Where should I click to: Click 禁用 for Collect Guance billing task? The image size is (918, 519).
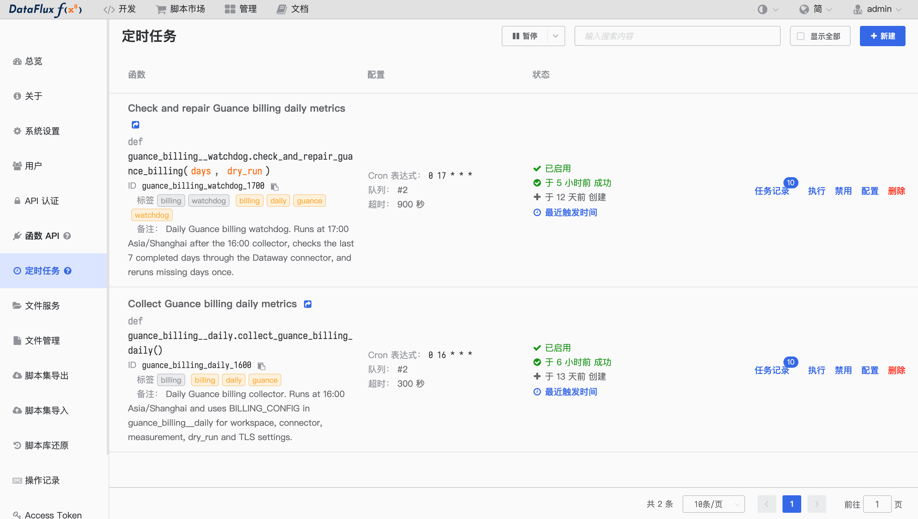[x=843, y=370]
